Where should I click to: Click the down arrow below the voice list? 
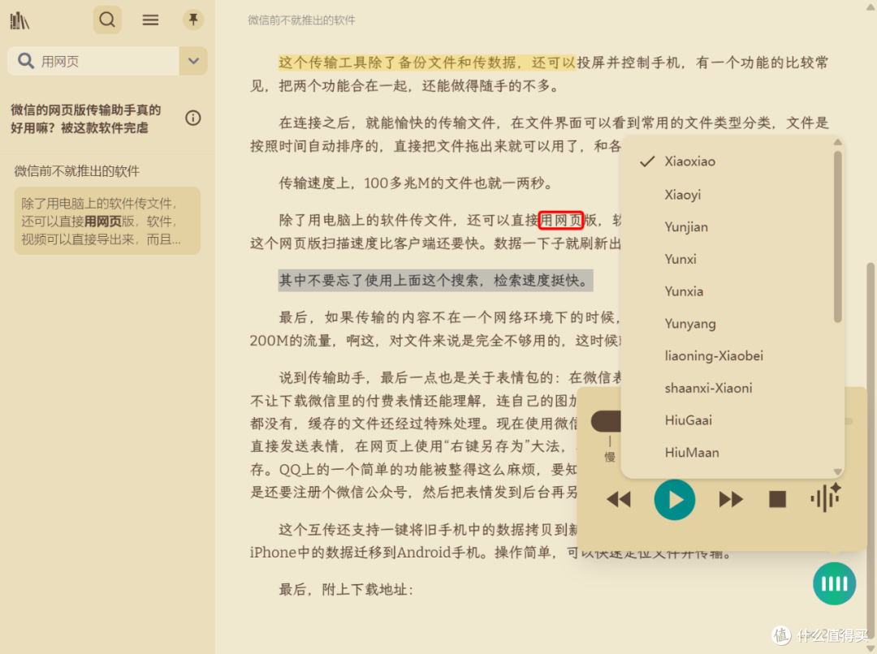(x=837, y=471)
